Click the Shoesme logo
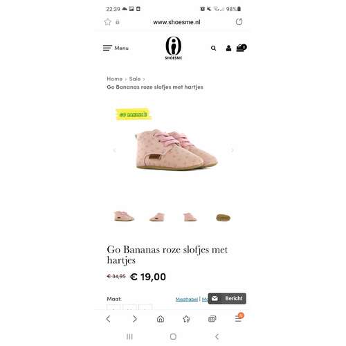346x346 pixels. pyautogui.click(x=174, y=48)
